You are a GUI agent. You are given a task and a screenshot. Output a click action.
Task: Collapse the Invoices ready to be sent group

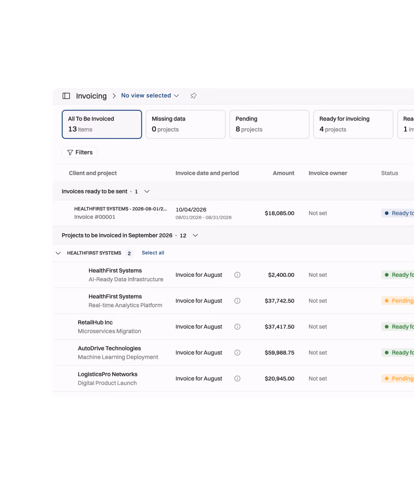[147, 191]
